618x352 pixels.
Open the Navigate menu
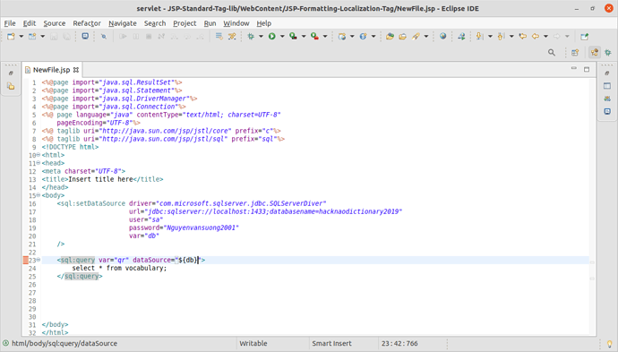pyautogui.click(x=123, y=23)
